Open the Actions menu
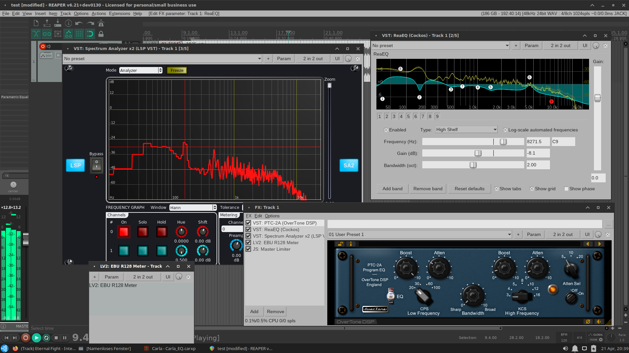629x353 pixels. pos(99,13)
